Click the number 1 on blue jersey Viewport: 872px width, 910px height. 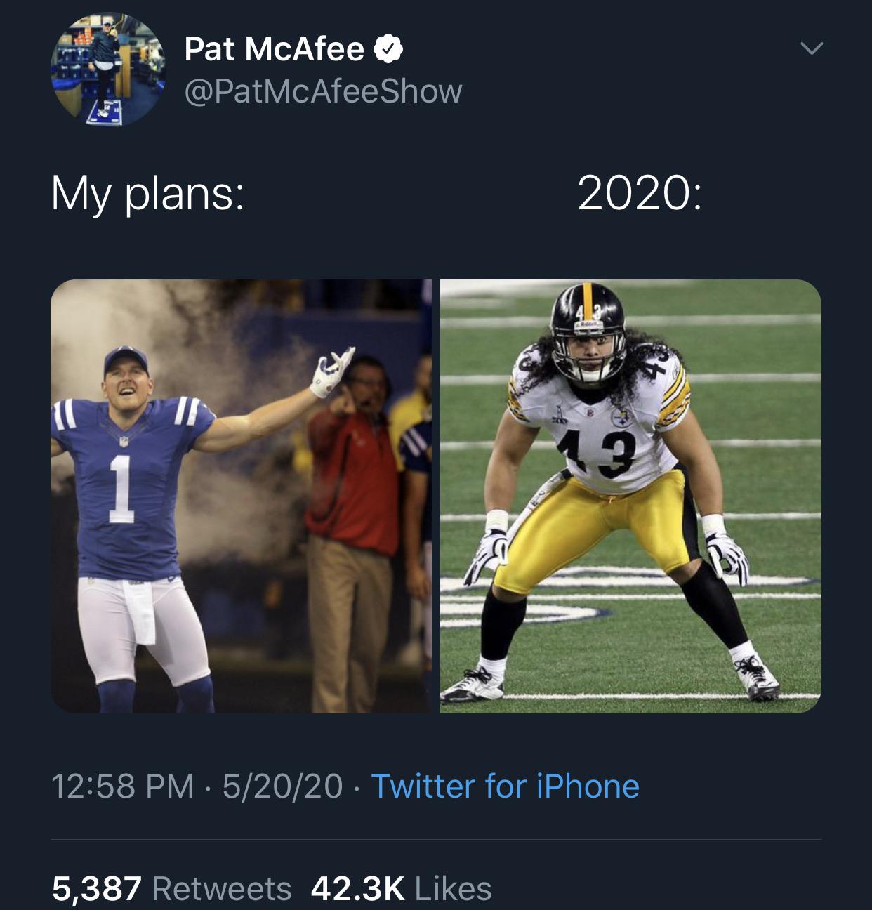point(121,490)
